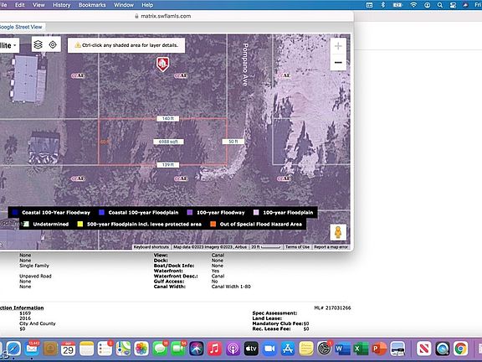Click the locate/target crosshair icon on map

pos(53,45)
